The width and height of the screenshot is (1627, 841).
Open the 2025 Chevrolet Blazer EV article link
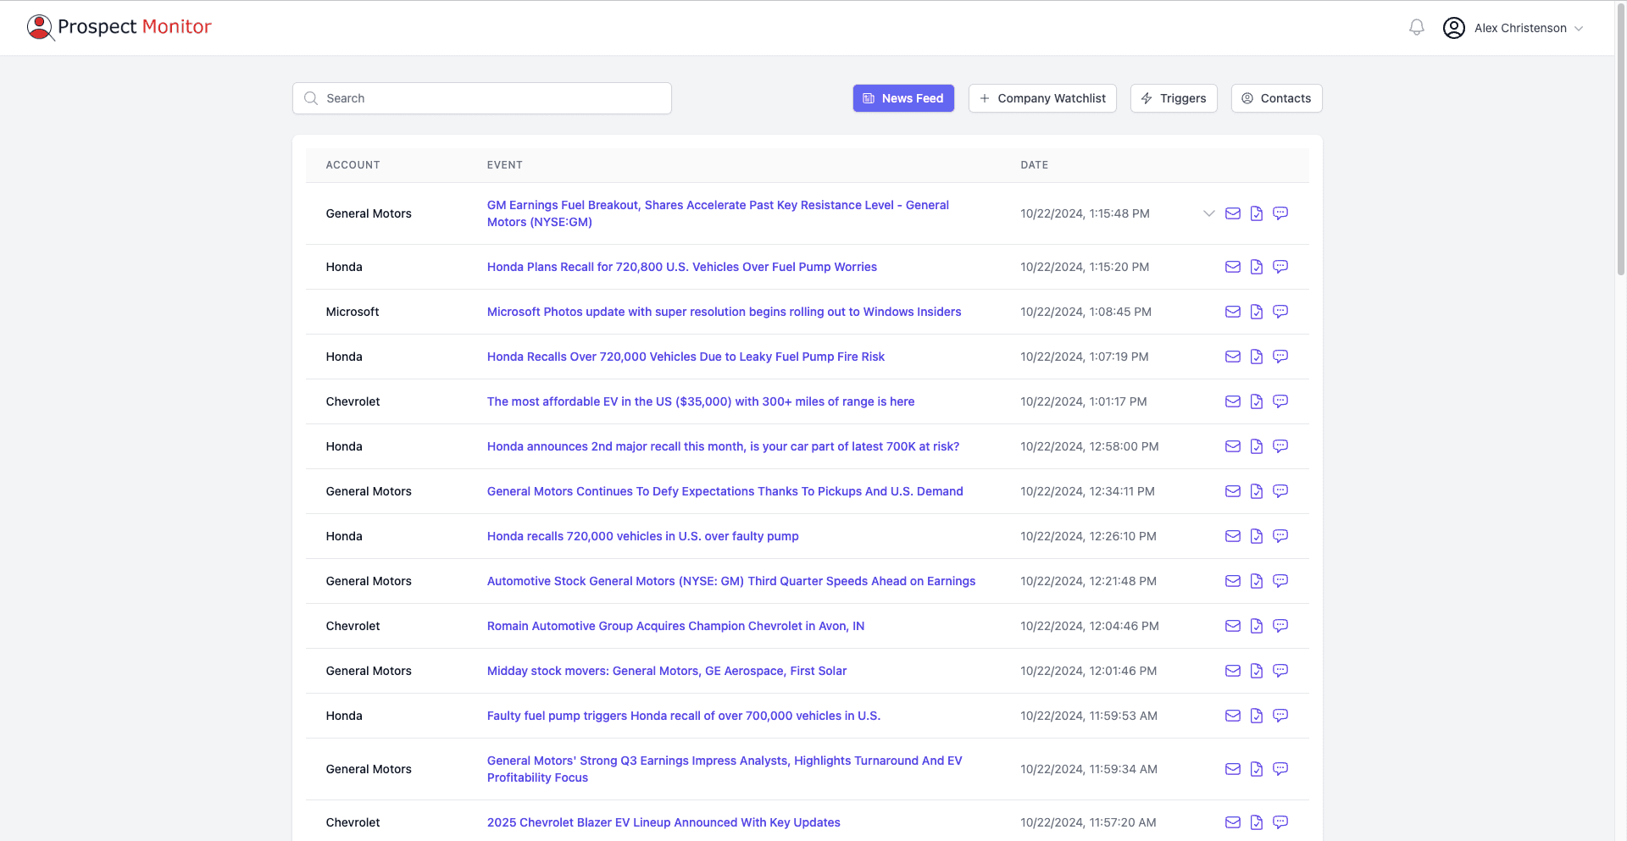point(664,822)
